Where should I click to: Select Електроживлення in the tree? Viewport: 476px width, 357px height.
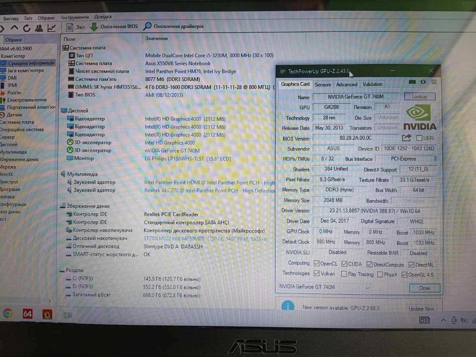click(x=23, y=100)
